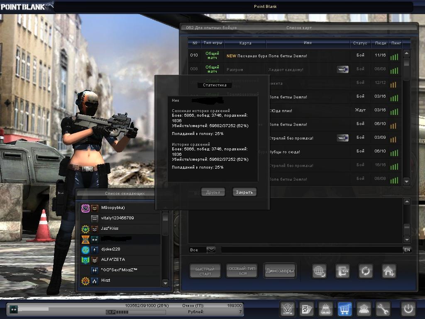This screenshot has height=319, width=425.
Task: Click the create room house icon
Action: (x=389, y=271)
